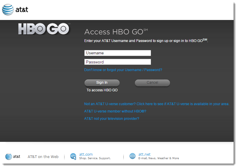Open the 'Not an AT&T U-verse customer?' link
This screenshot has height=168, width=238.
pos(156,104)
